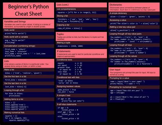Image resolution: width=162 pixels, height=125 pixels.
Task: Click the "Looping through all the values" subheading
Action: point(123,56)
